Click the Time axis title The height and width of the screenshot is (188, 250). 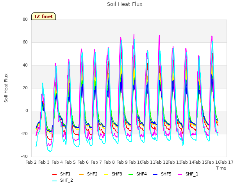221,168
